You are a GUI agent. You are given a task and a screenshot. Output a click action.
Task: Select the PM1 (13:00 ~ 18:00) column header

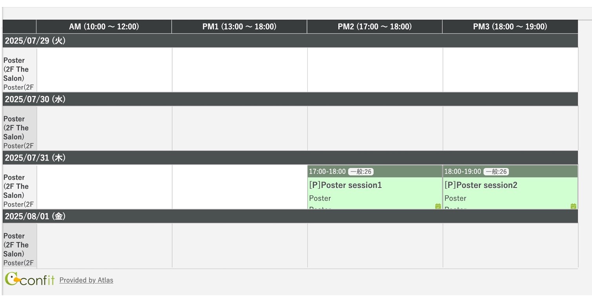tap(239, 27)
